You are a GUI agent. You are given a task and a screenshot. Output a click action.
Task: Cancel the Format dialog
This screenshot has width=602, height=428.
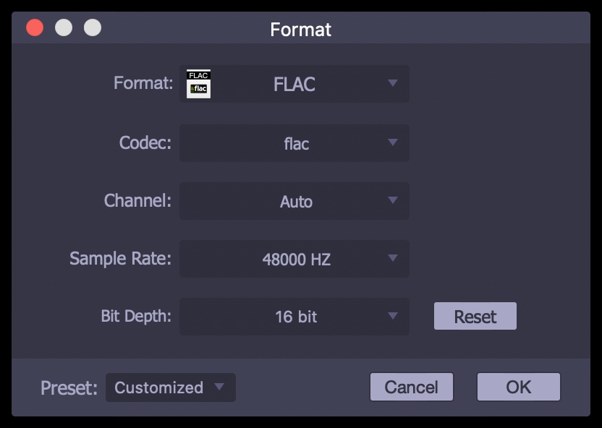[x=412, y=387]
